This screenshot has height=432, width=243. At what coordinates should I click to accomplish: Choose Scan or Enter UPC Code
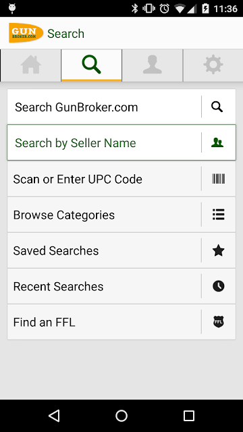point(122,179)
